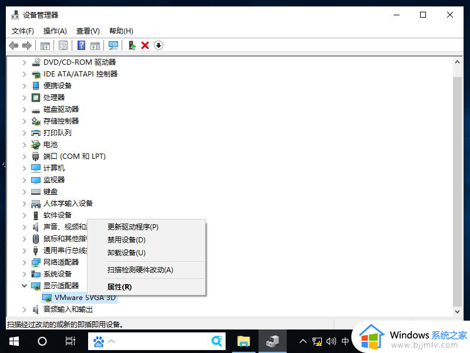The width and height of the screenshot is (470, 353).
Task: Click the Back arrow toolbar icon
Action: pyautogui.click(x=14, y=46)
